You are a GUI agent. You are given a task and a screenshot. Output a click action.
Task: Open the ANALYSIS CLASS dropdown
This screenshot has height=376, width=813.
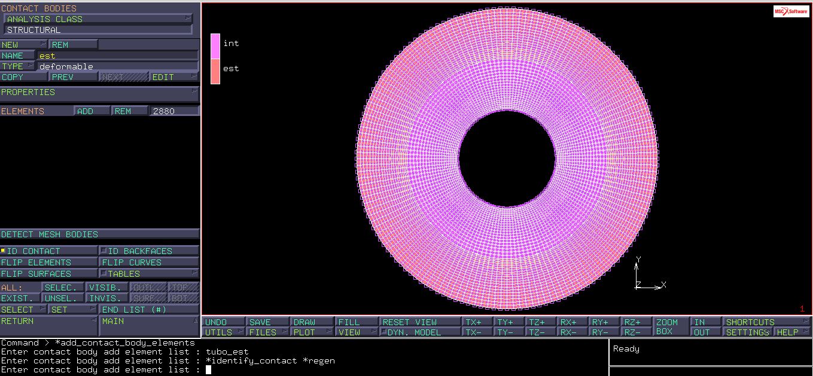point(98,19)
